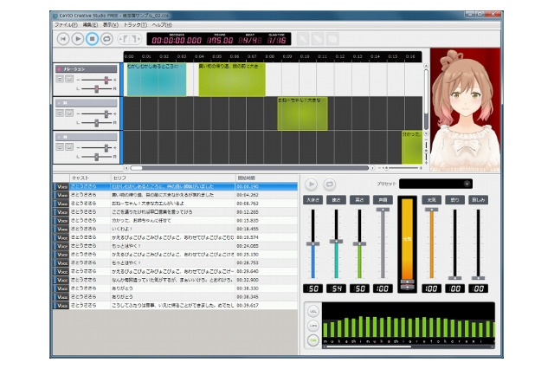Sort by the 開始時間 column header
This screenshot has height=369, width=554.
(x=267, y=178)
